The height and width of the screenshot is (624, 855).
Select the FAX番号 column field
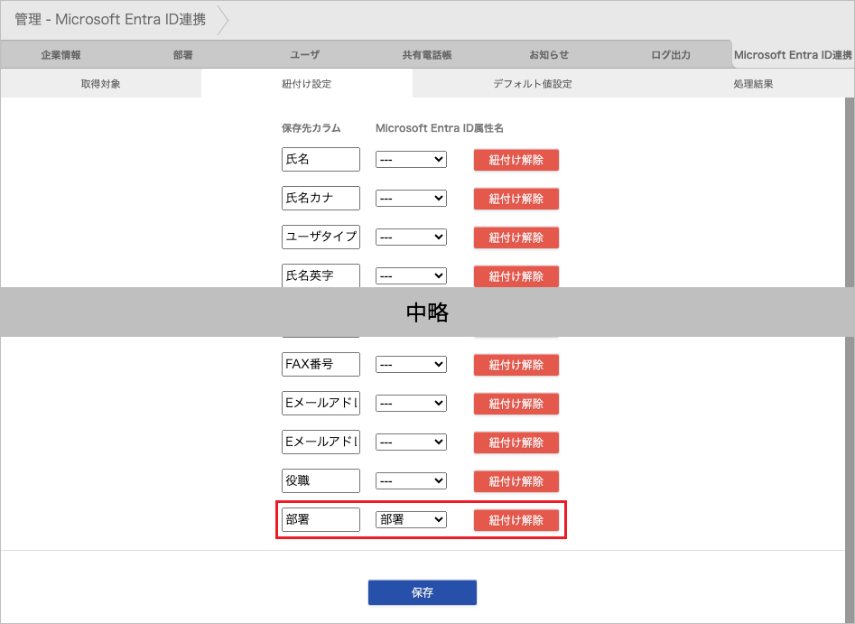321,364
